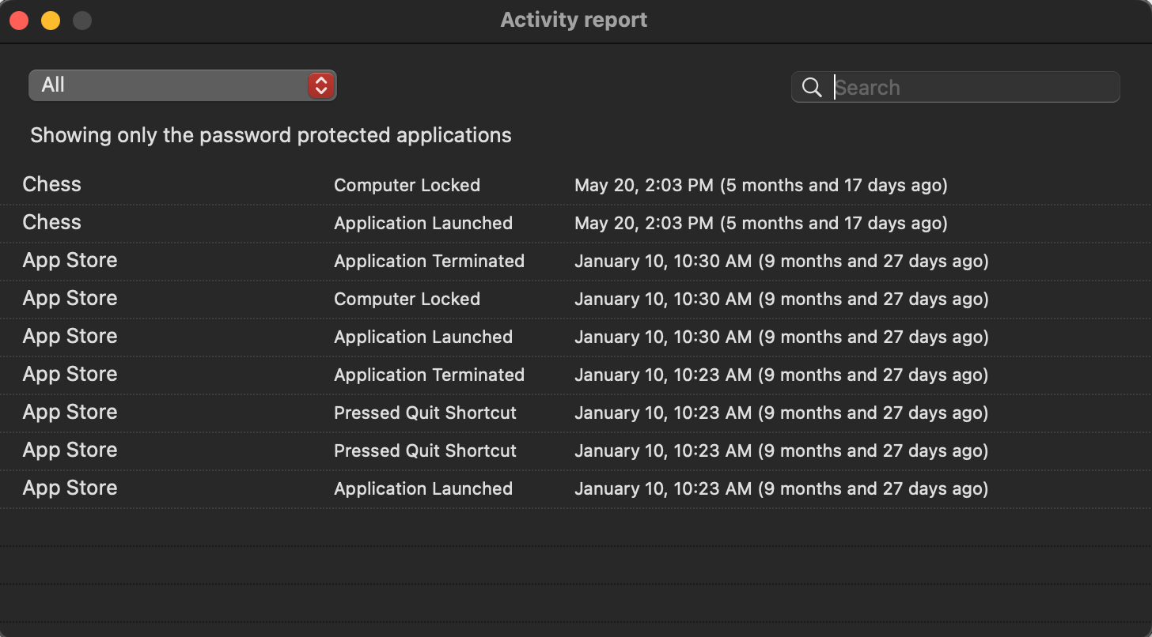Screen dimensions: 1152x637
Task: Click the Activity report window title
Action: [574, 21]
